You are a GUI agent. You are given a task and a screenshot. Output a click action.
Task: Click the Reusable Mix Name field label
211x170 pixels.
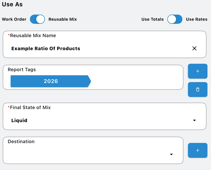tap(33, 36)
